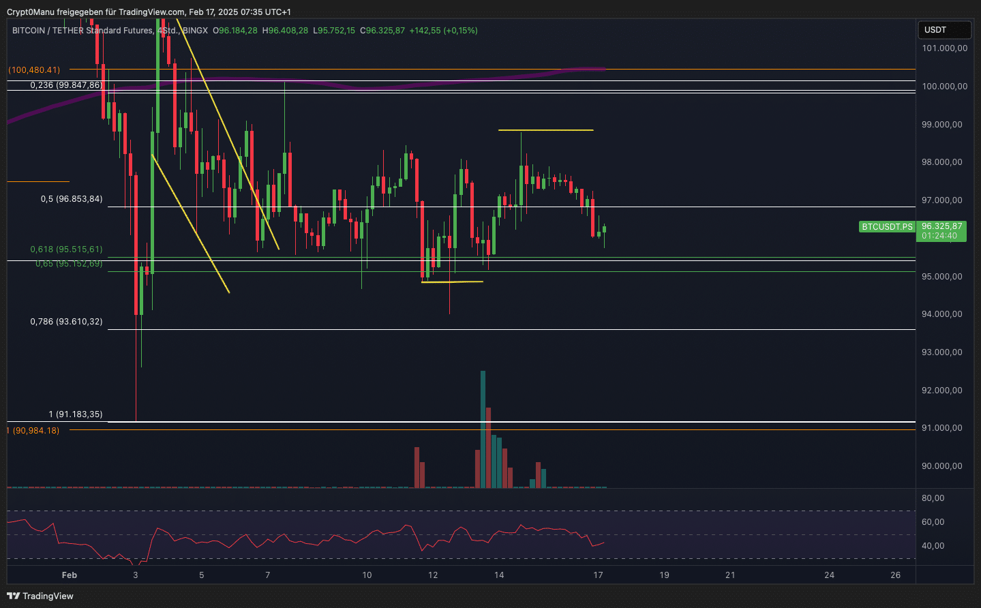Click the 100.000,00 price axis label
This screenshot has width=981, height=608.
tap(944, 87)
